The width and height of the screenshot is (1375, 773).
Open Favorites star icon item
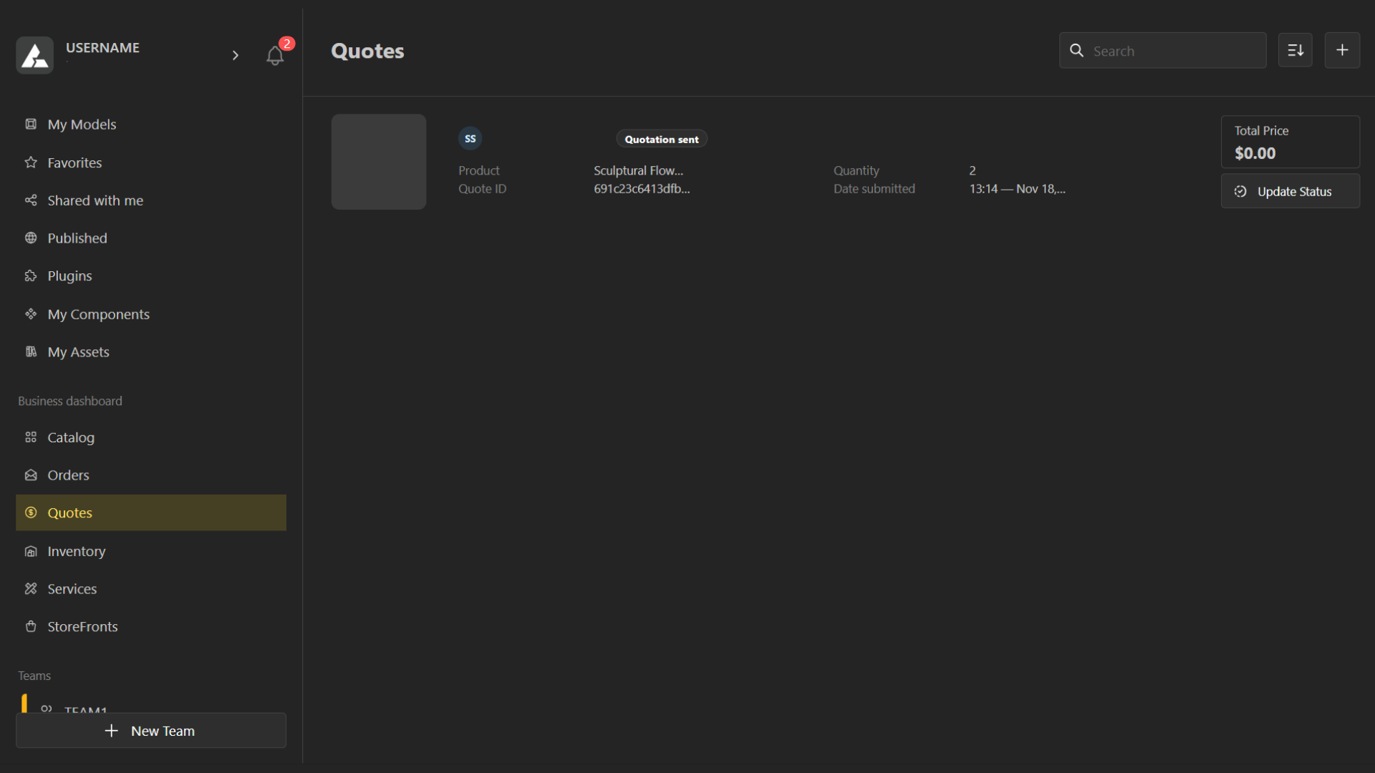[74, 162]
